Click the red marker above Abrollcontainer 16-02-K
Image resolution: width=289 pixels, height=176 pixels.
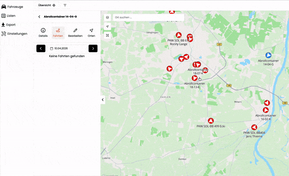click(267, 103)
